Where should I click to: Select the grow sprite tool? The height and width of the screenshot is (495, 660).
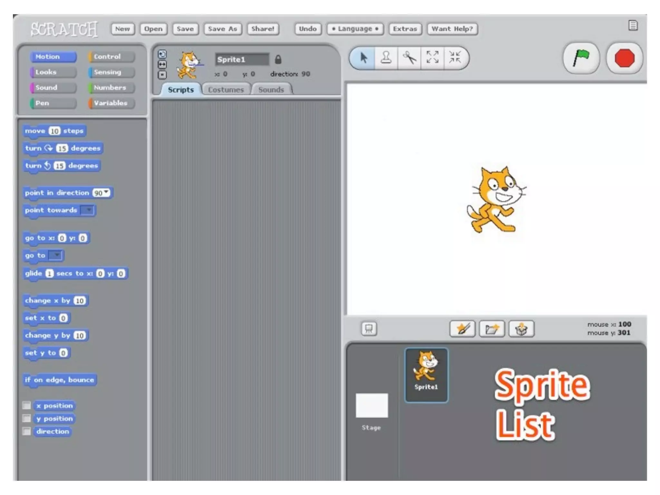432,58
